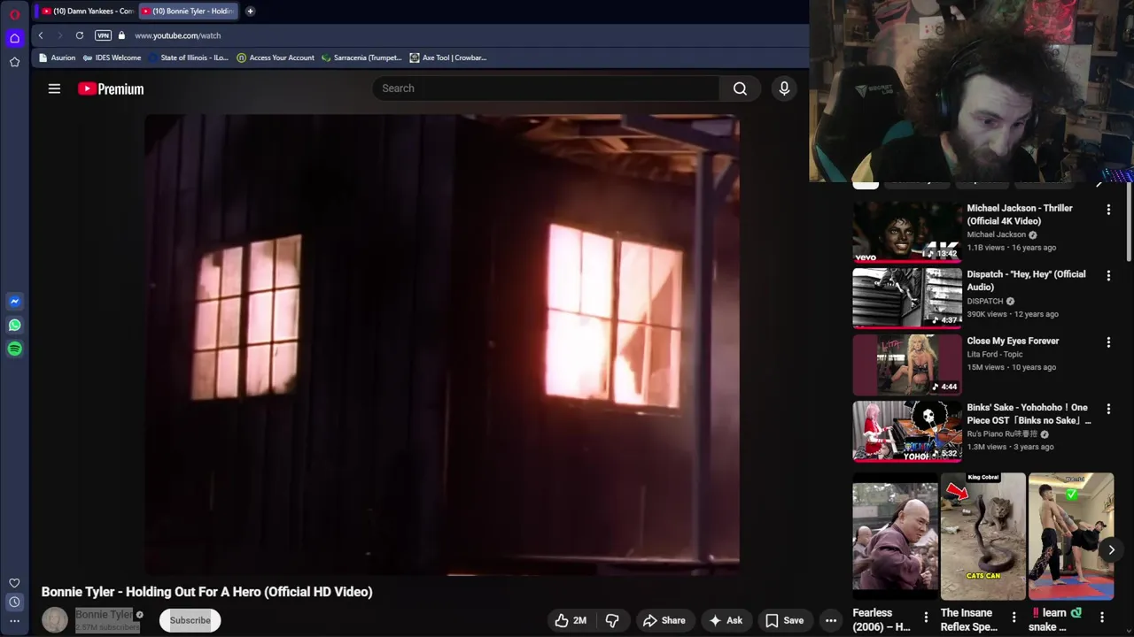
Task: Open The Insane Reflex Spe... cats short
Action: pos(983,537)
